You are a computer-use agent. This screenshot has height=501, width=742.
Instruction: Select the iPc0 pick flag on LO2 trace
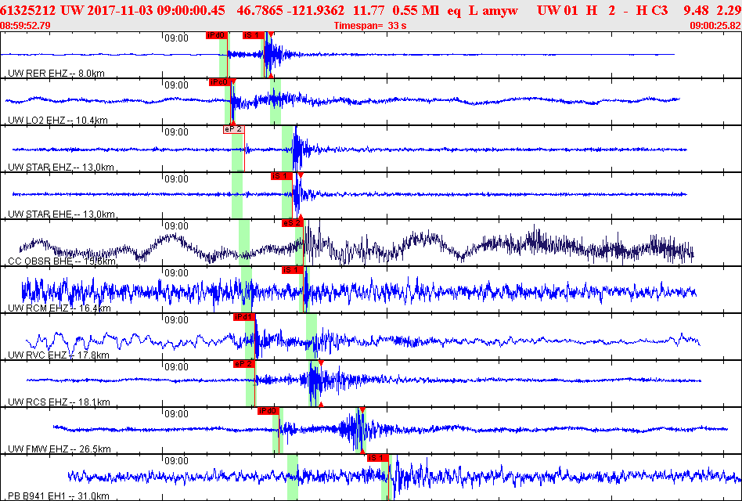(220, 82)
